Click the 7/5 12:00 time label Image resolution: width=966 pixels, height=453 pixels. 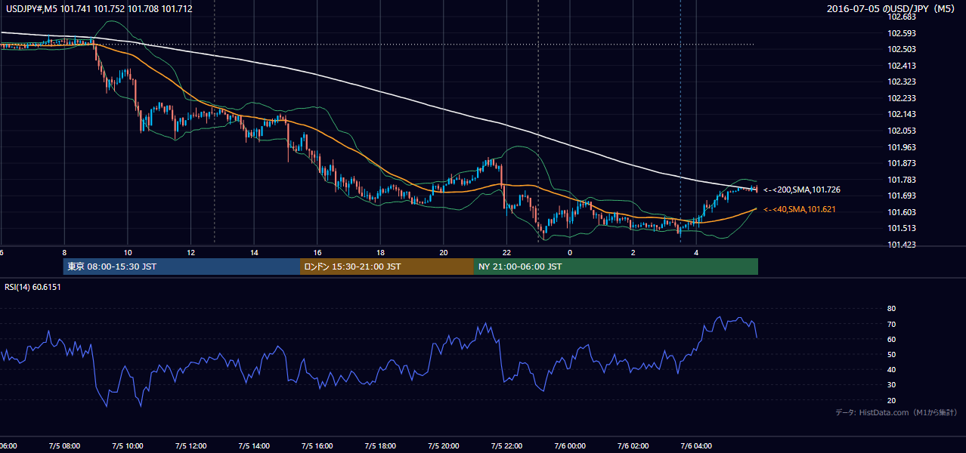(x=190, y=446)
